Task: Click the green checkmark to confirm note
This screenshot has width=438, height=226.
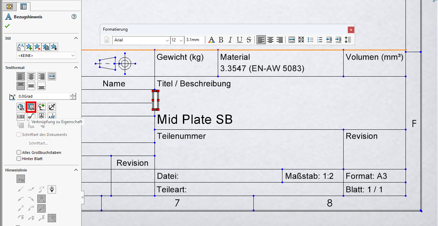Action: pos(7,26)
